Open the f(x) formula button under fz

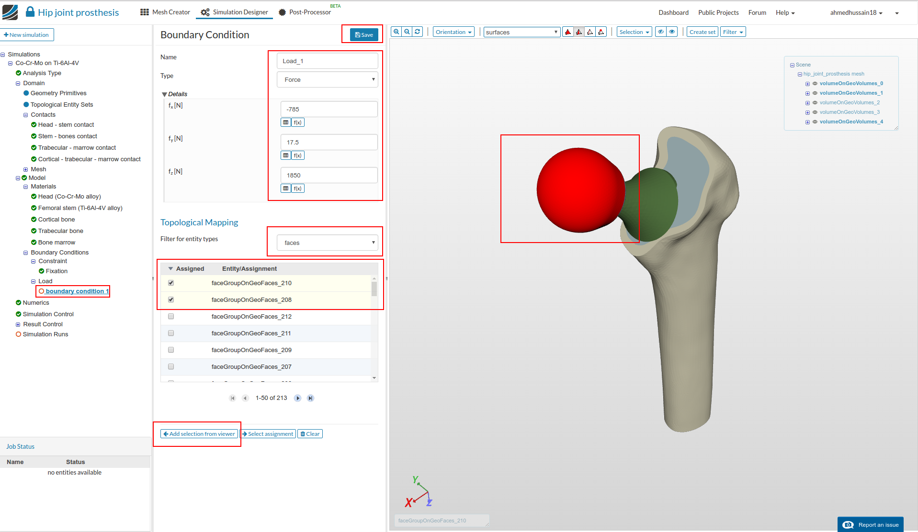tap(297, 188)
